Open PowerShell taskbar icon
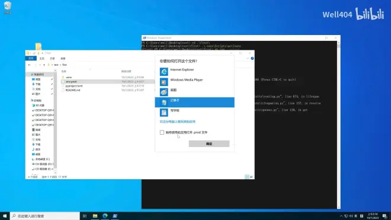Image resolution: width=391 pixels, height=220 pixels. (x=115, y=216)
